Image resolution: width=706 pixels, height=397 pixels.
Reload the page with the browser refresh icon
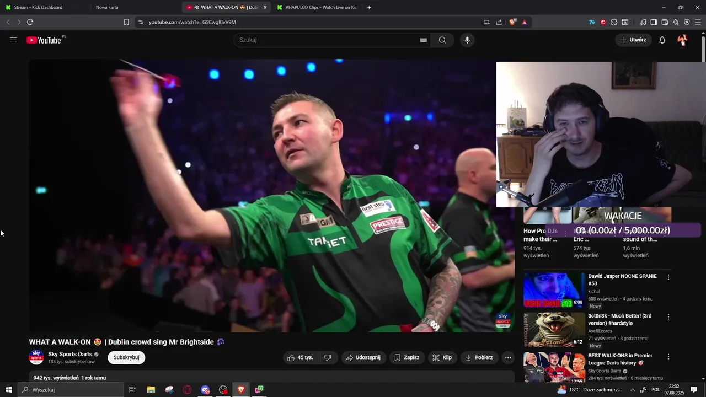(30, 22)
